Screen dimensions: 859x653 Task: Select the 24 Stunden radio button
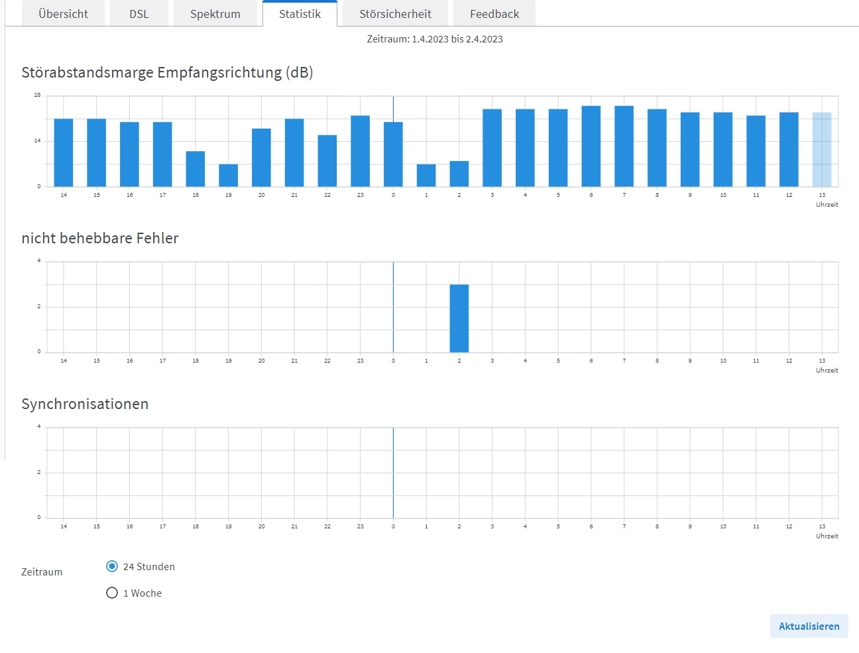coord(112,566)
